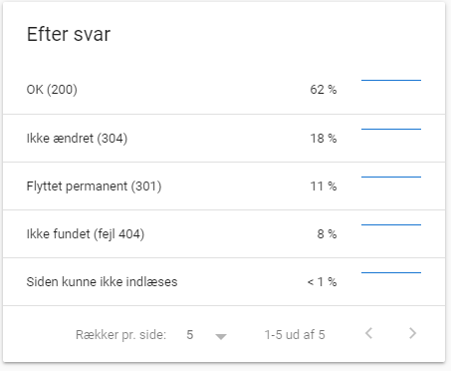This screenshot has height=371, width=451.
Task: Expand the rows per page dropdown arrow
Action: (221, 337)
